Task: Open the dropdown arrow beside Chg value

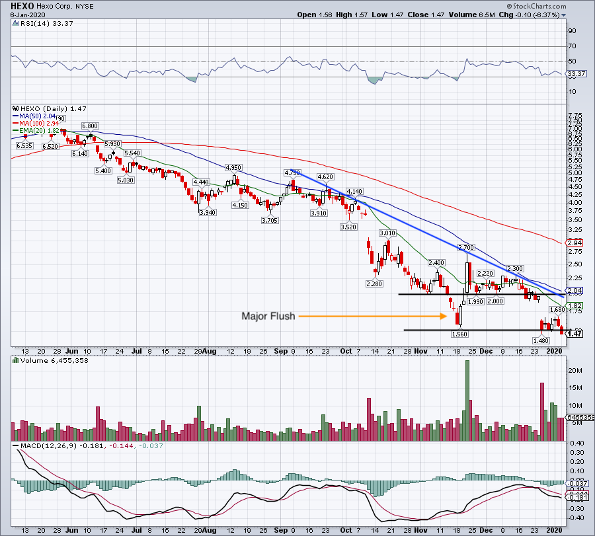Action: pos(563,15)
